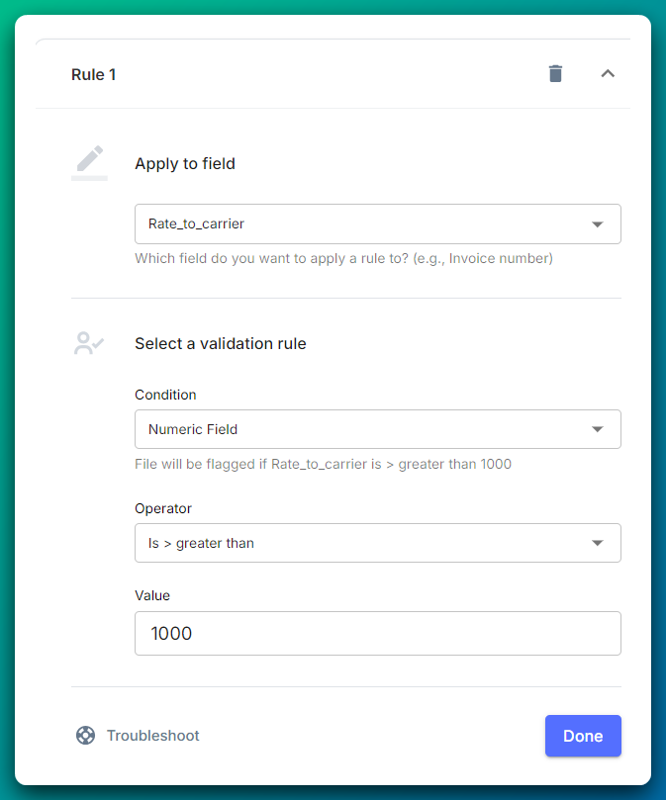This screenshot has width=666, height=800.
Task: Click the Done button
Action: [583, 736]
